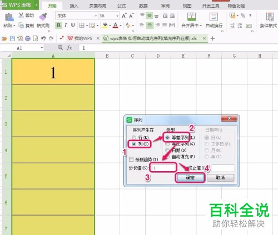Click the increase indent icon
This screenshot has width=278, height=235.
click(172, 16)
